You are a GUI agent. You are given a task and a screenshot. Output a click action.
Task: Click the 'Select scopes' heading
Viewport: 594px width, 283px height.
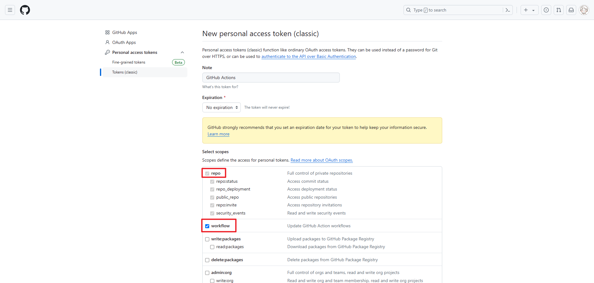pos(215,152)
